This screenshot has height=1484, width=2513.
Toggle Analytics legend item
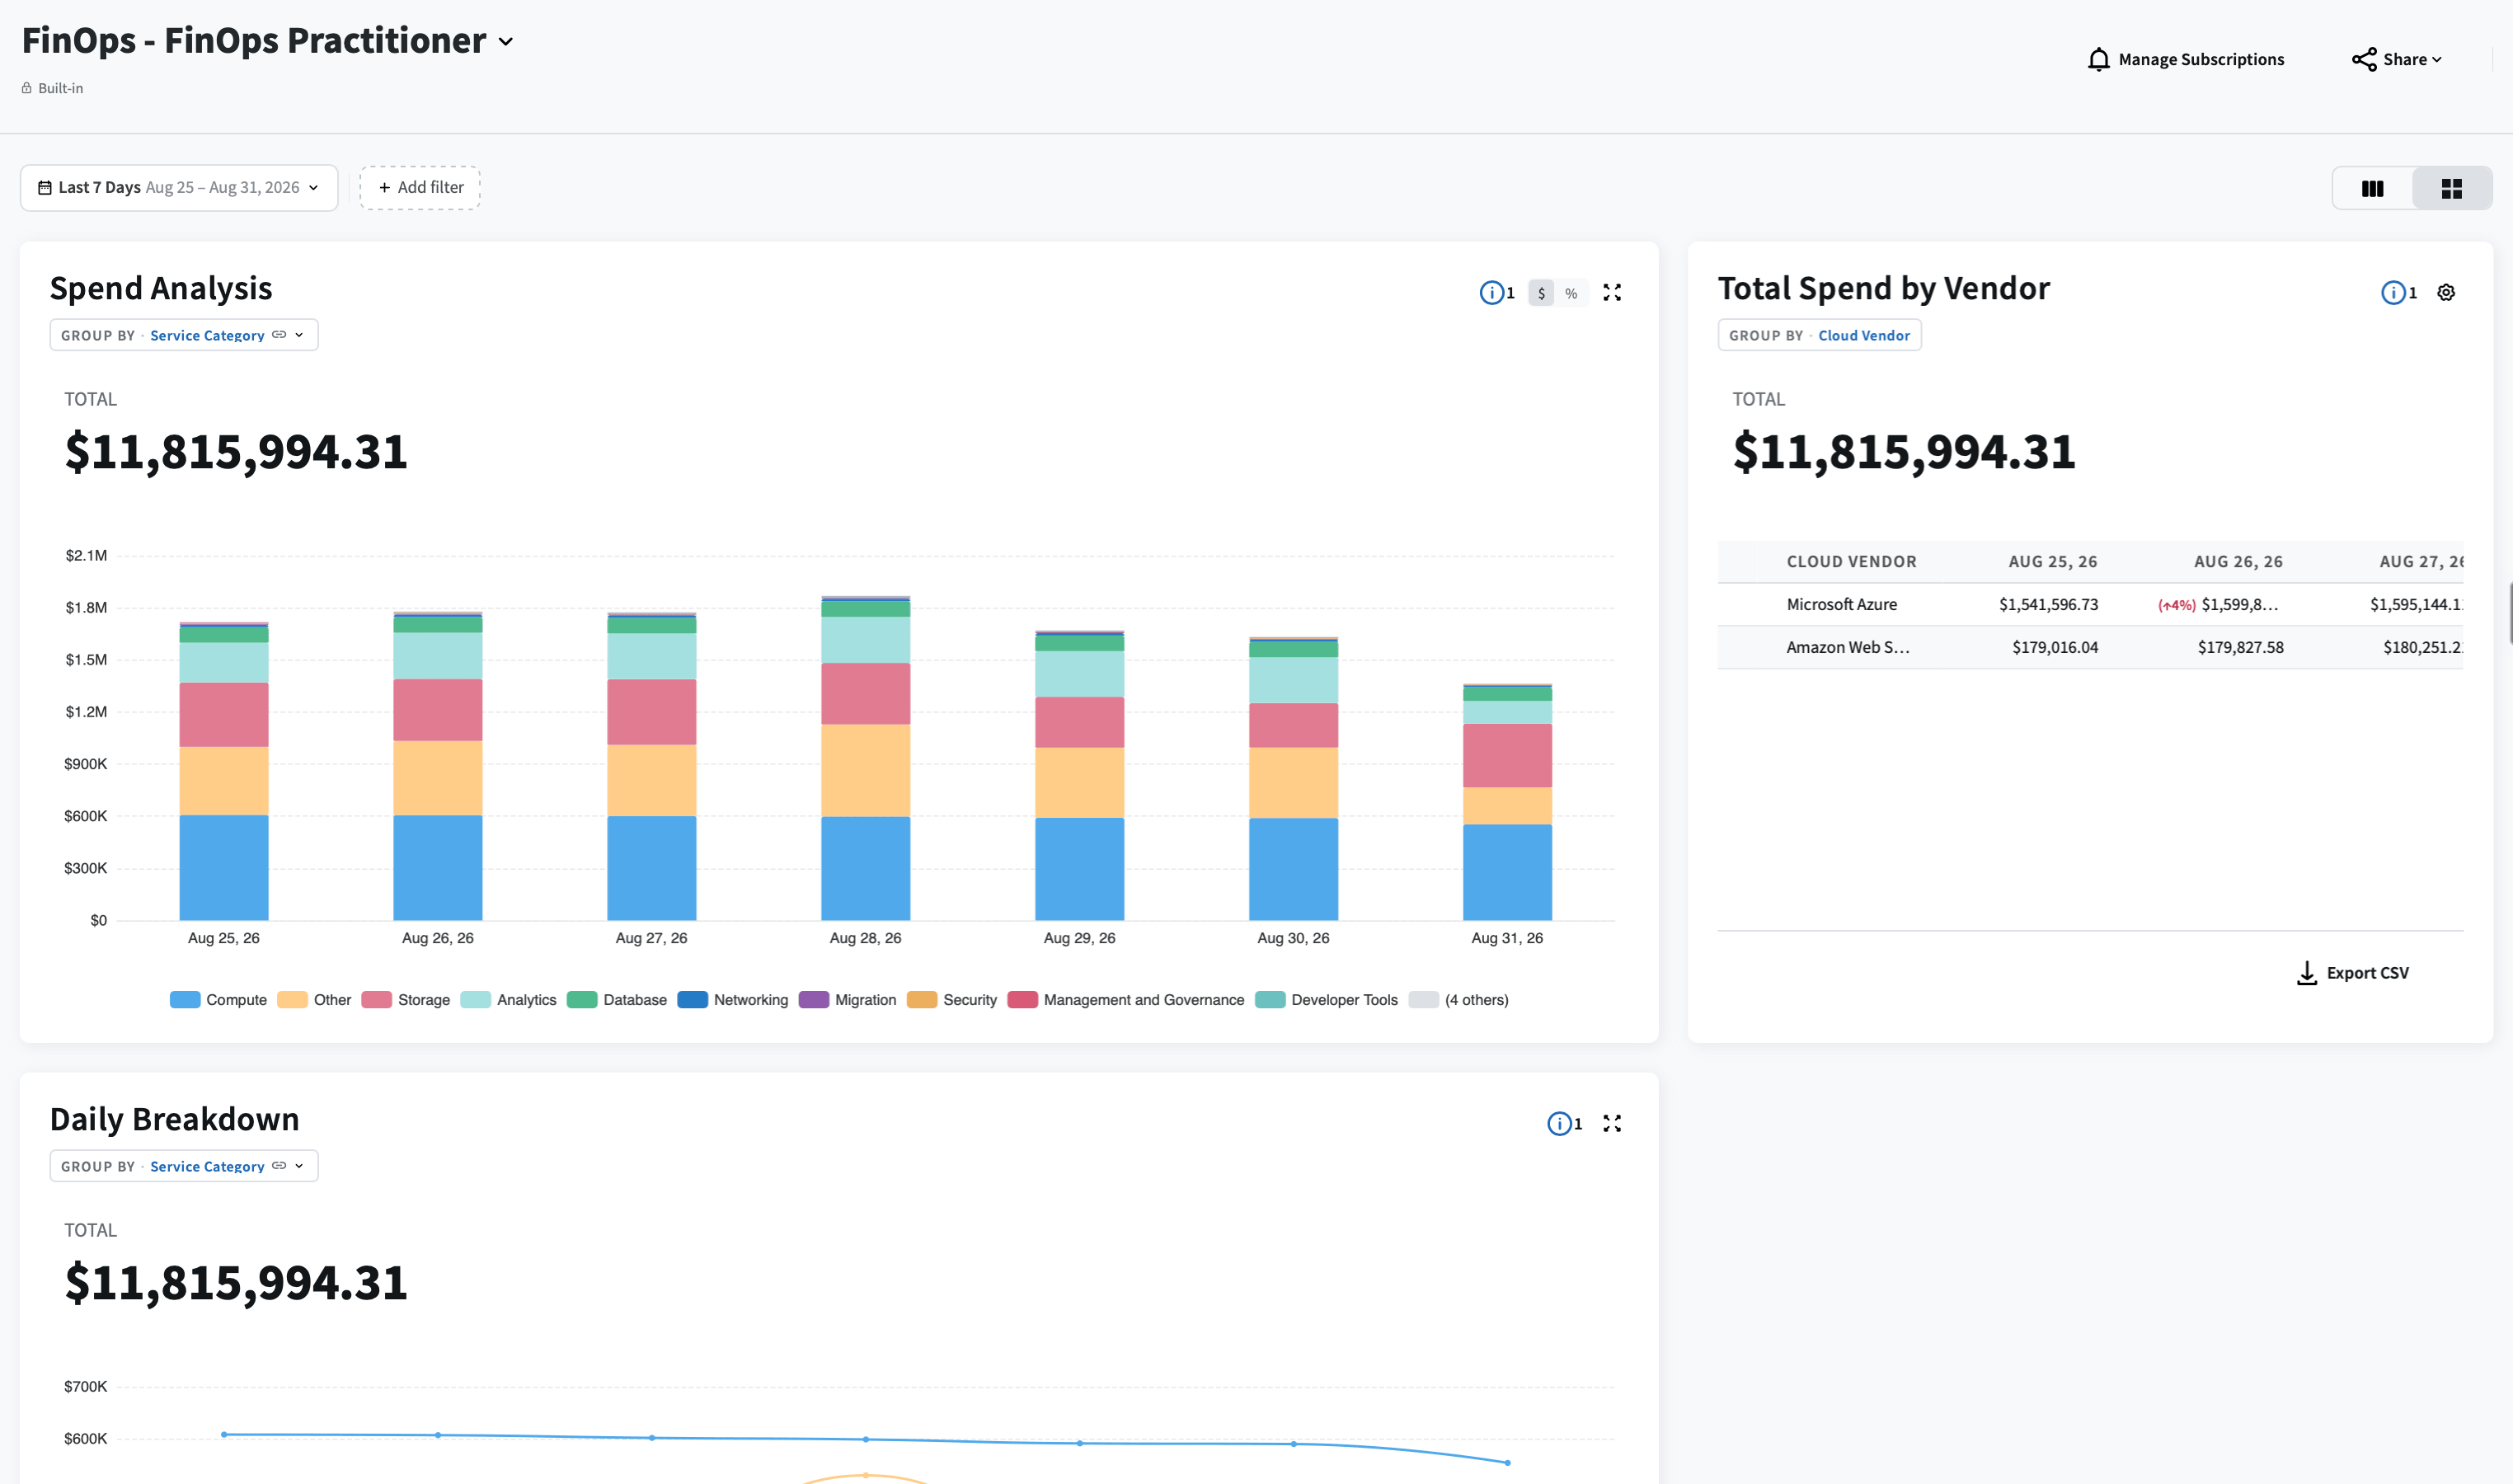(508, 1000)
